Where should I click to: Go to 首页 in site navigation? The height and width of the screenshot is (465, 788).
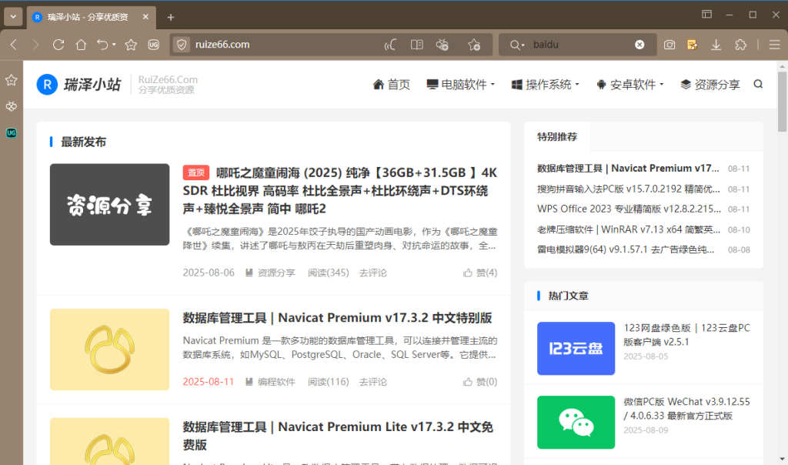(392, 85)
